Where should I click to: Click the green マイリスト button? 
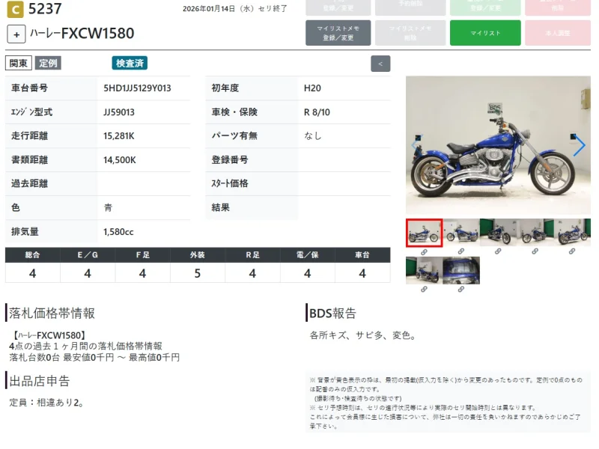485,33
